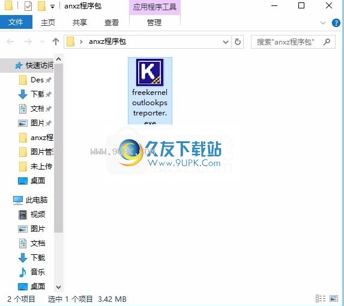
Task: Switch to the 查看 ribbon tab
Action: (112, 22)
